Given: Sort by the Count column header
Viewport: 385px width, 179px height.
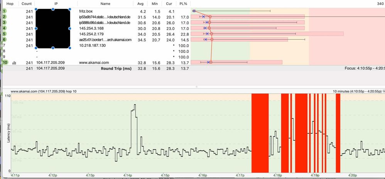Looking at the screenshot, I should coord(27,4).
